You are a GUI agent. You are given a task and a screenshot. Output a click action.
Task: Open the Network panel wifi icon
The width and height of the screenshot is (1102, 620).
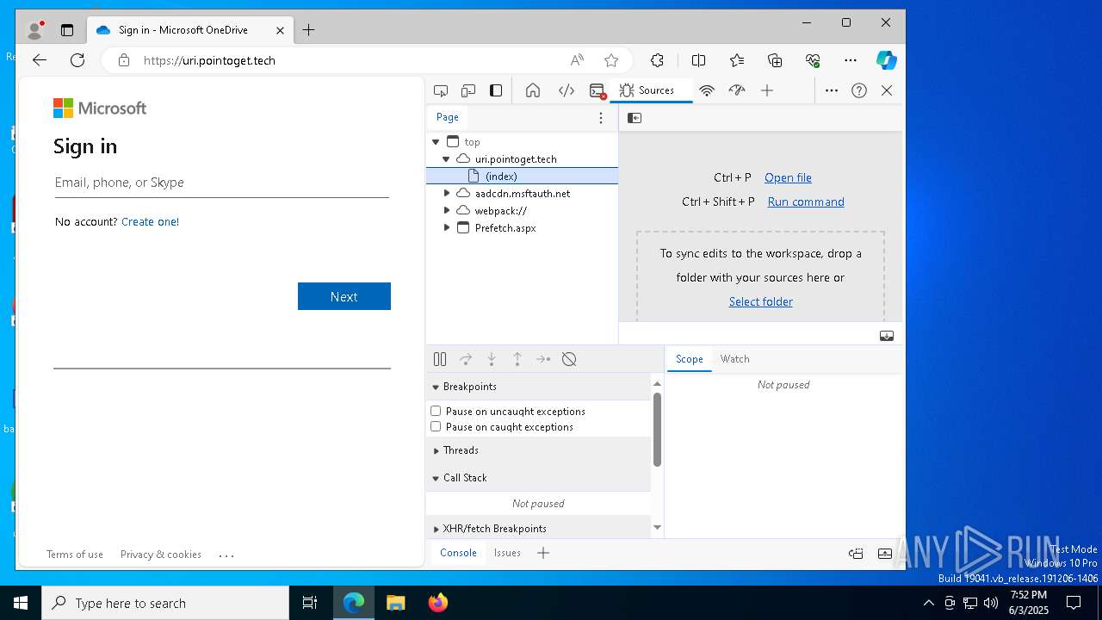click(x=707, y=90)
